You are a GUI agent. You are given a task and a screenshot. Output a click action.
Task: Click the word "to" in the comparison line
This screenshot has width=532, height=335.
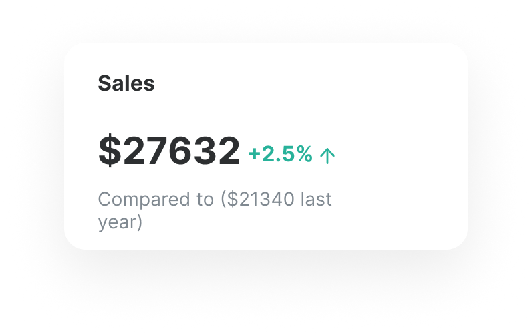(x=205, y=199)
